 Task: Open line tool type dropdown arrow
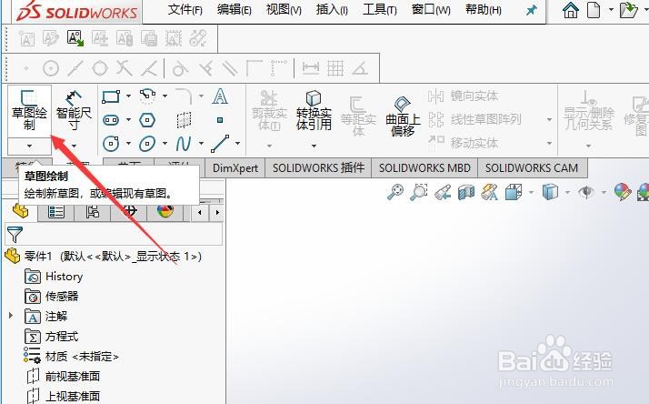click(x=237, y=144)
